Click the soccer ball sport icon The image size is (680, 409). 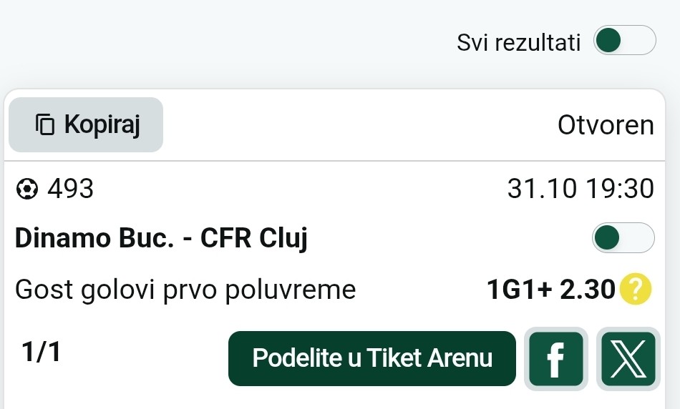27,189
